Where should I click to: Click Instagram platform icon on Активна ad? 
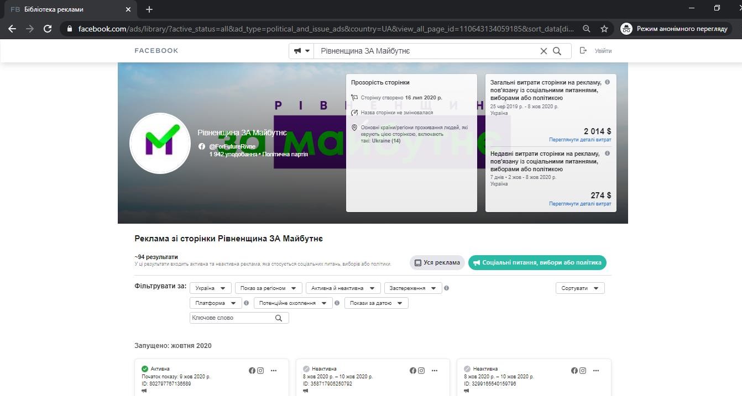[x=260, y=371]
